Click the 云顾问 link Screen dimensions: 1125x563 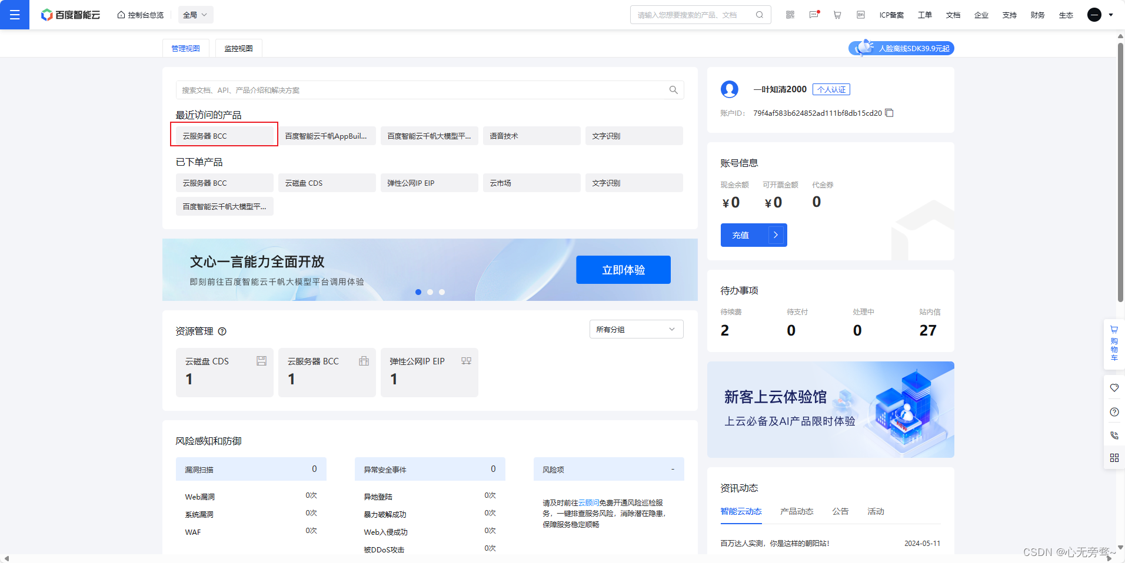pos(588,503)
